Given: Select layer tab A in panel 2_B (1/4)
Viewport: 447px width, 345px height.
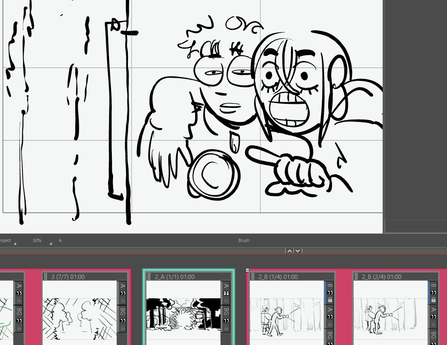Looking at the screenshot, I should 330,310.
